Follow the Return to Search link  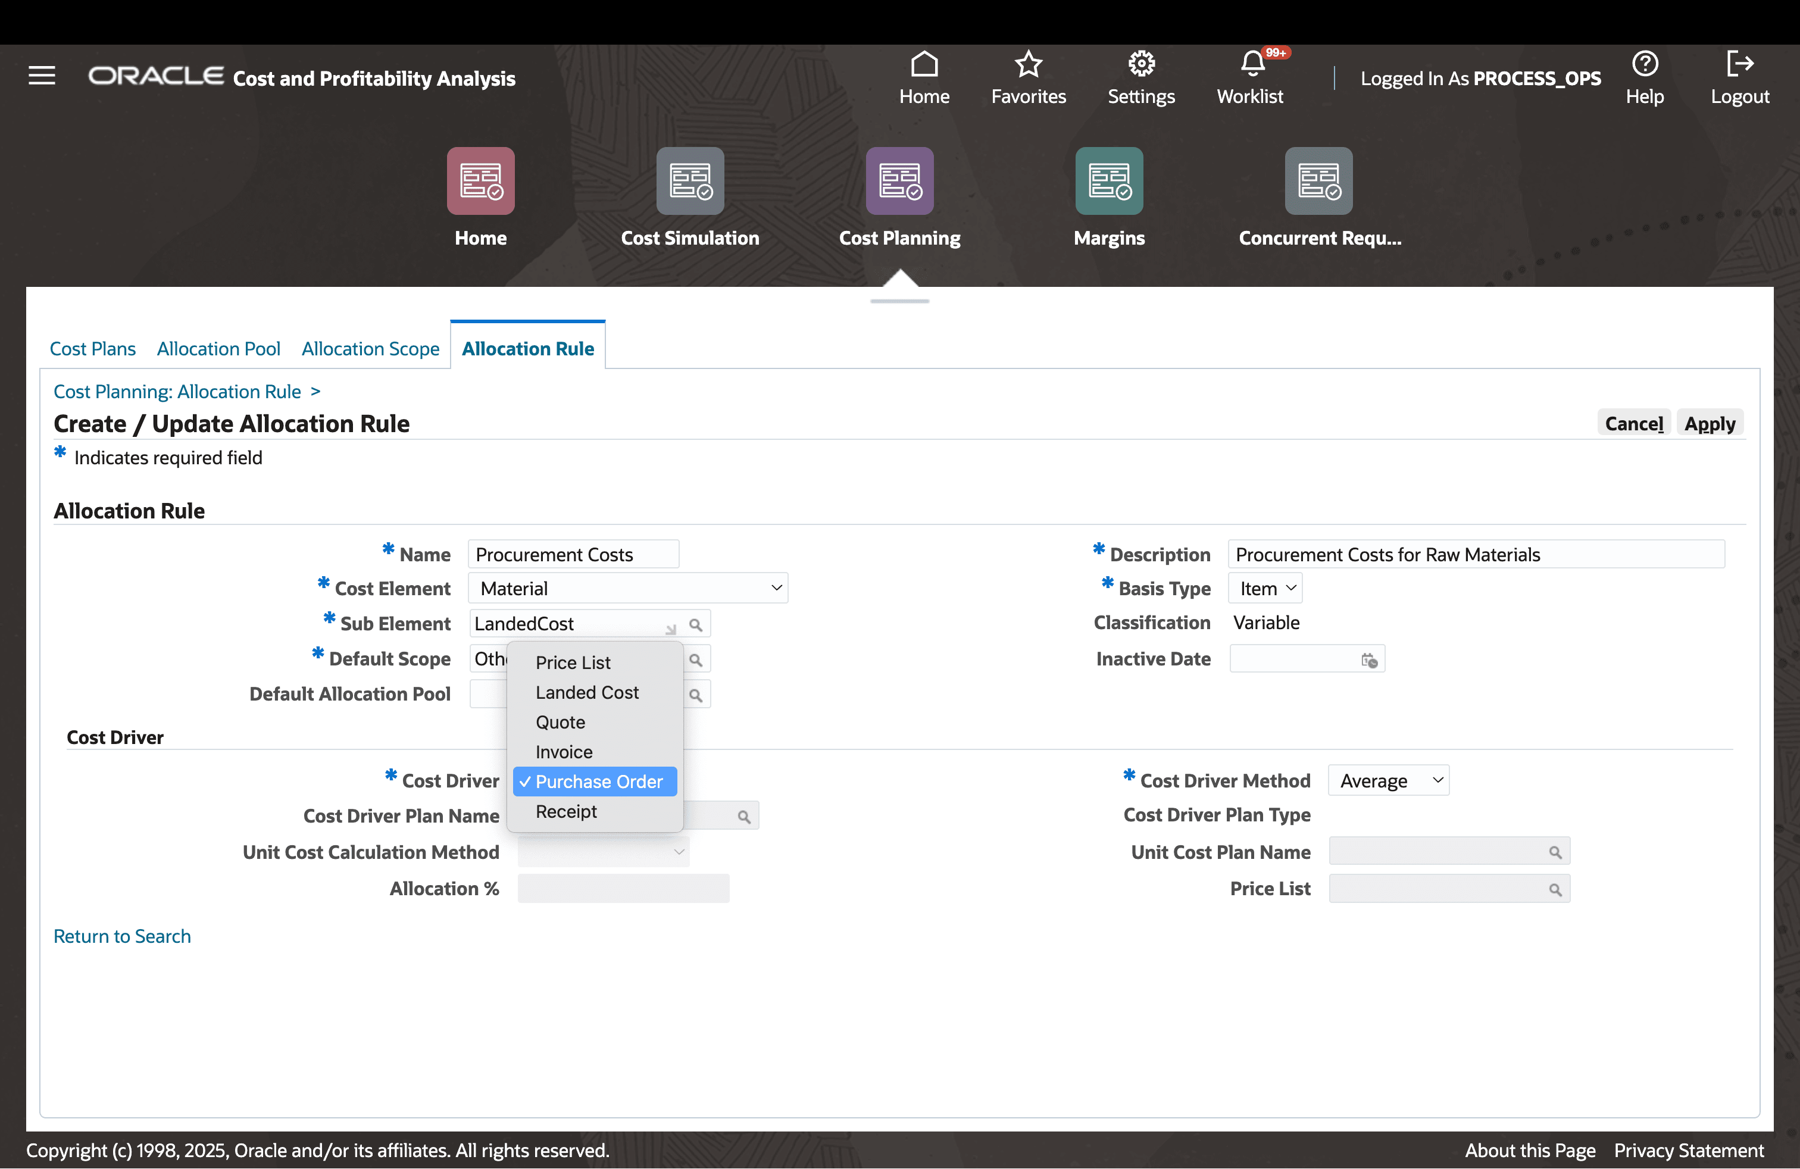(122, 936)
